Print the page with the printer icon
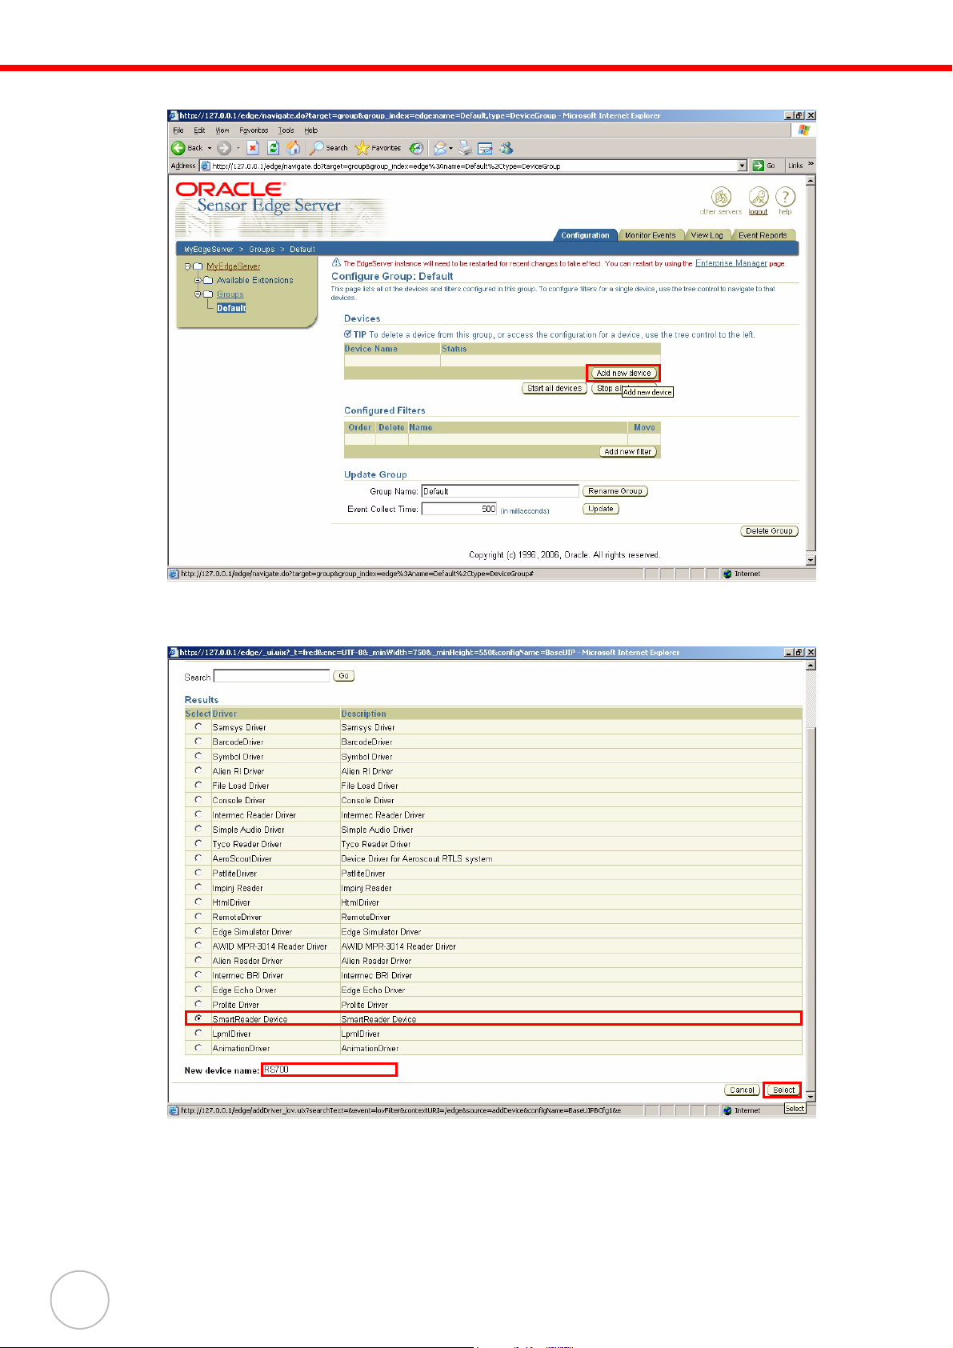The image size is (953, 1348). pyautogui.click(x=465, y=148)
